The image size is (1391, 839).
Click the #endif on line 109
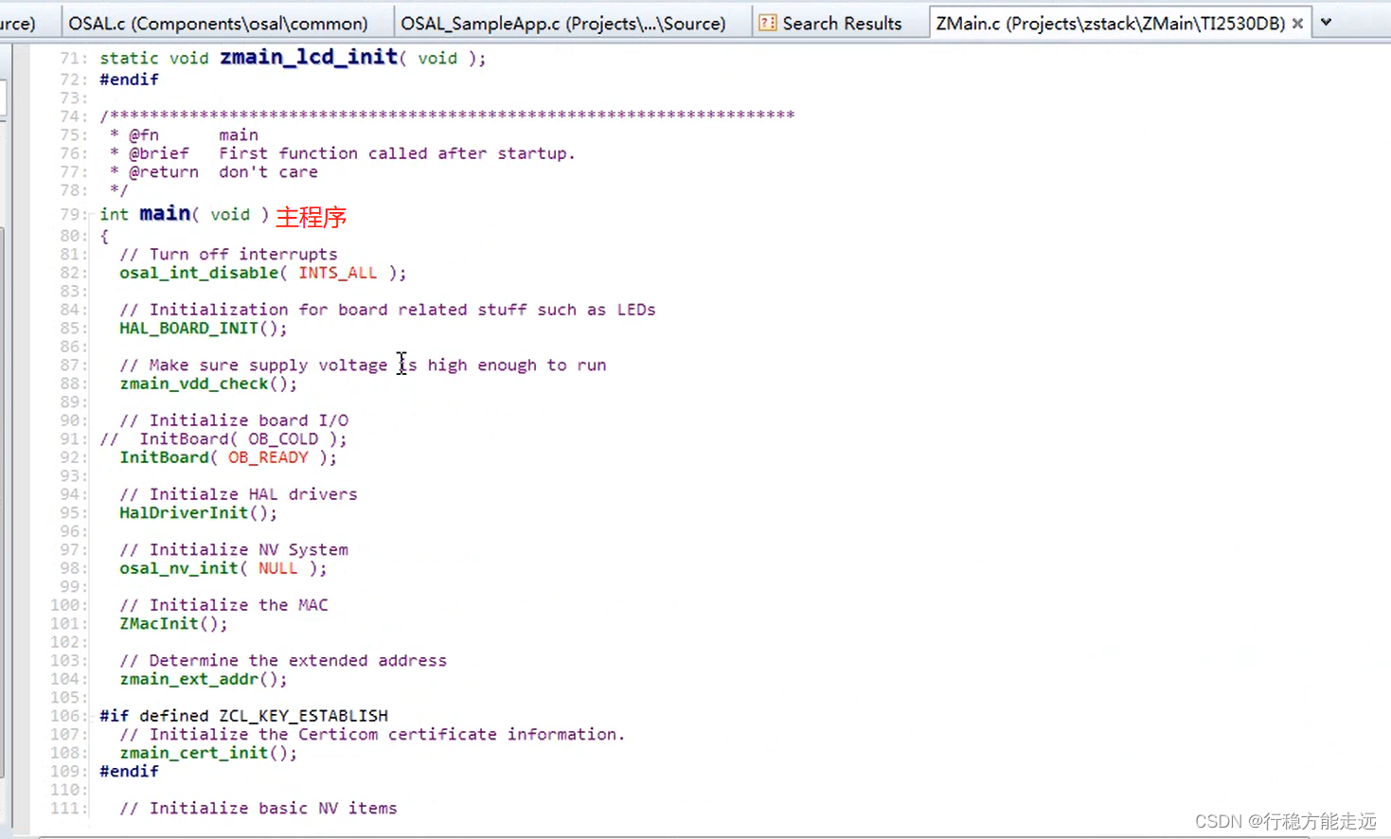130,772
